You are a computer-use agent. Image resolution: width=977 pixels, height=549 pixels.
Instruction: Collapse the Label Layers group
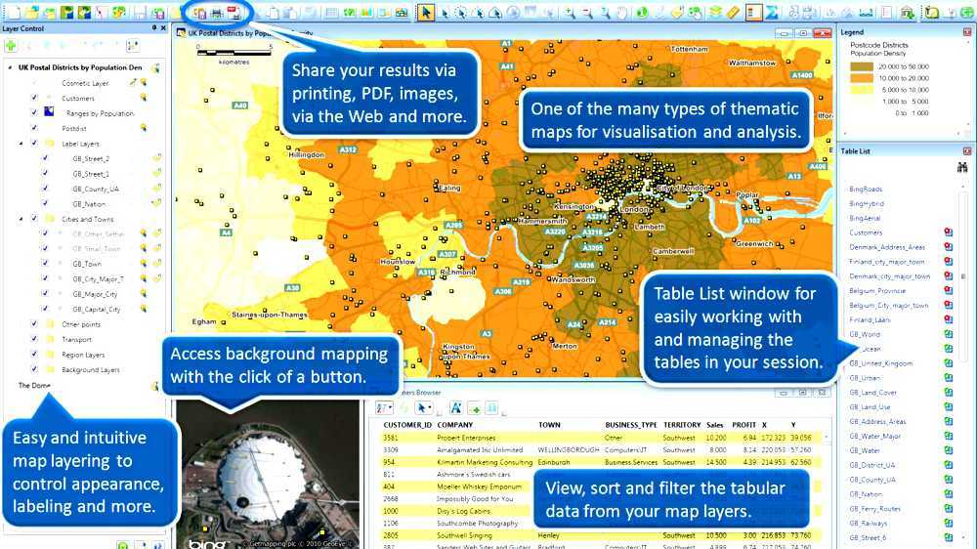point(21,144)
